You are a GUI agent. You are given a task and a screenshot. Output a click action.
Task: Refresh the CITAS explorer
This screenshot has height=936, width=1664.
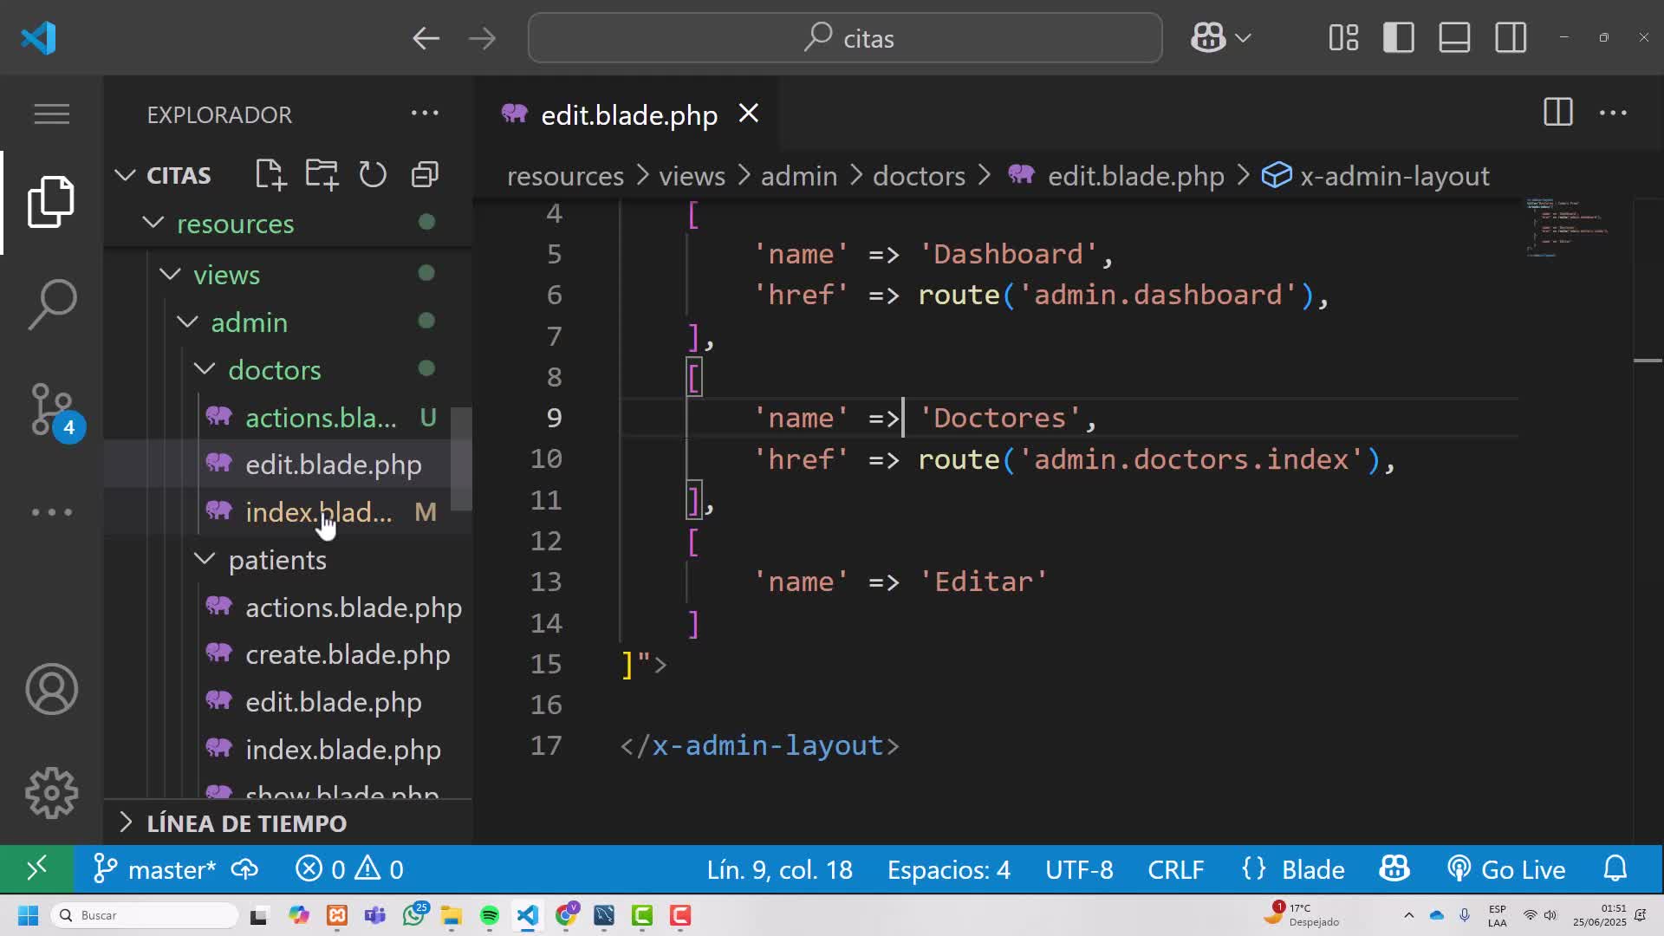pyautogui.click(x=374, y=175)
